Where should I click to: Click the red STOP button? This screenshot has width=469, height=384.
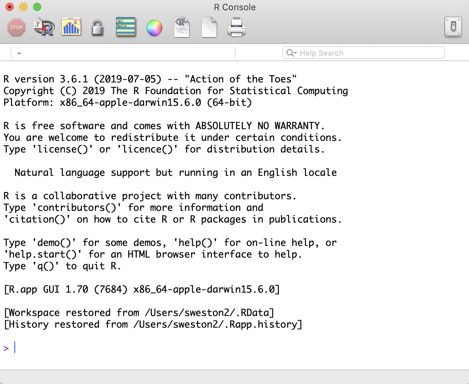(17, 27)
